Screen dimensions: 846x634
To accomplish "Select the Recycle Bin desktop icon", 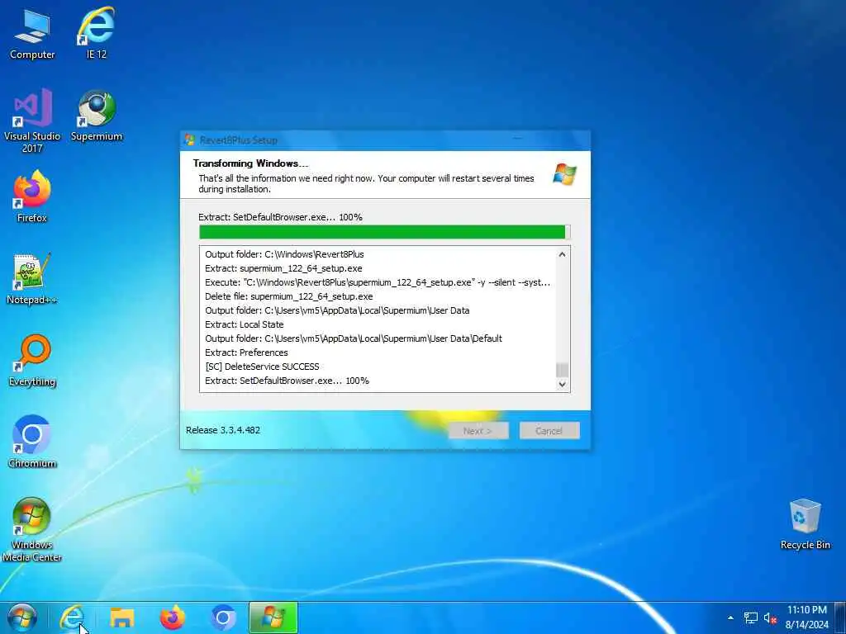I will coord(805,524).
